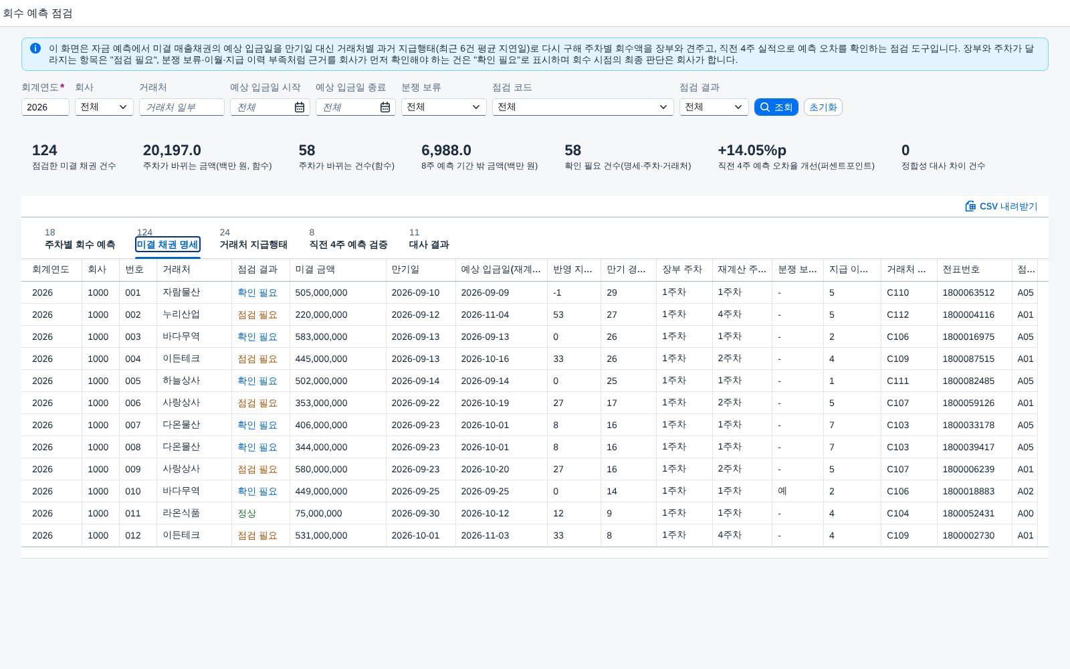Open calendar for 예상 입금일 시작
The width and height of the screenshot is (1070, 669).
coord(300,107)
